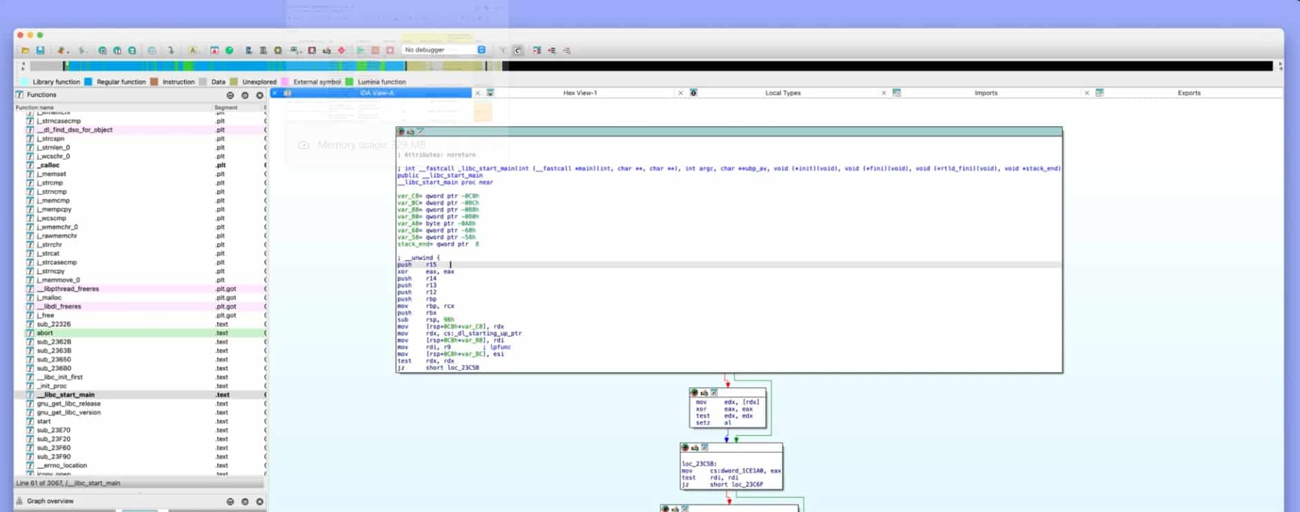Viewport: 1300px width, 512px height.
Task: Select the 'start' function row
Action: tap(140, 422)
